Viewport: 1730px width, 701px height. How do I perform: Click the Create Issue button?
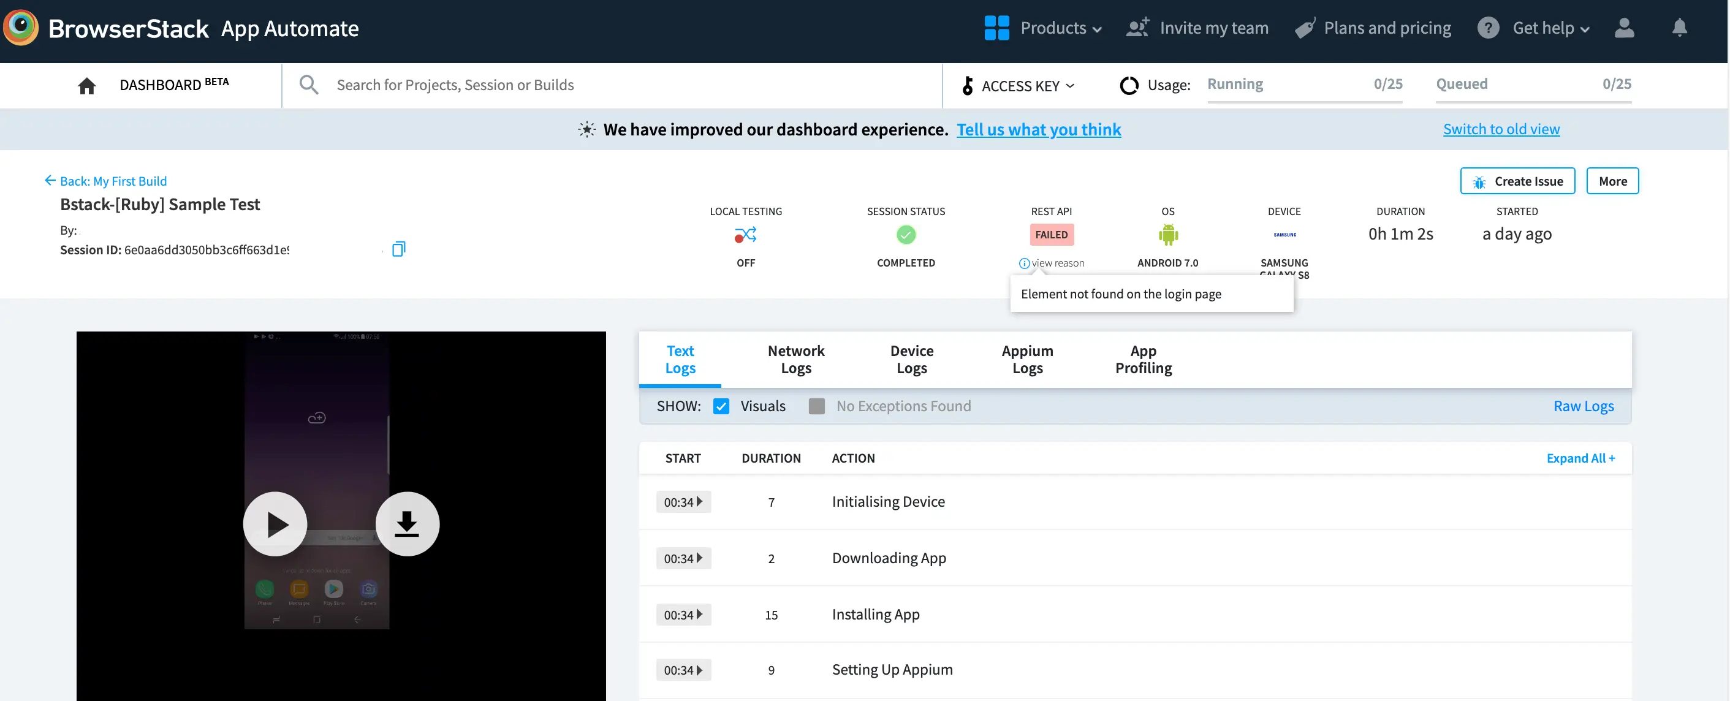tap(1517, 181)
